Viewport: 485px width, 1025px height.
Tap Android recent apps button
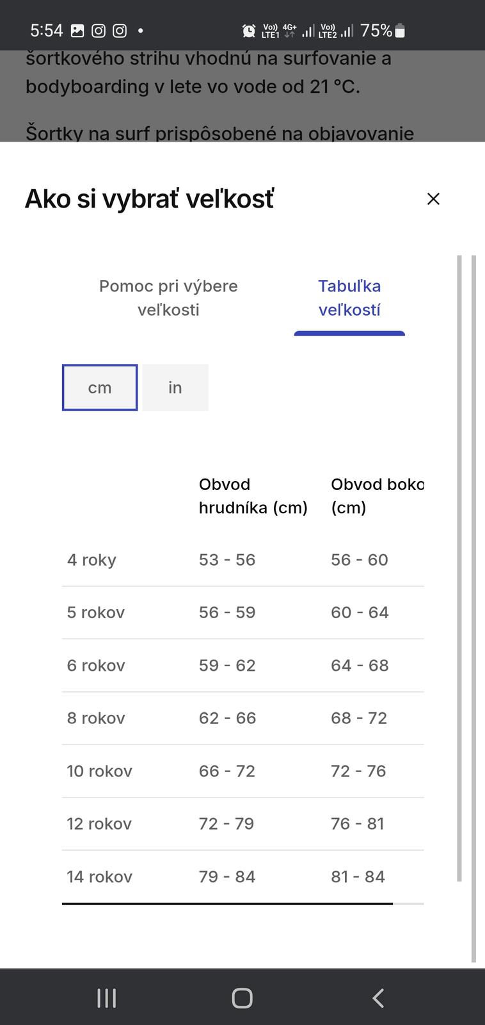coord(107,997)
